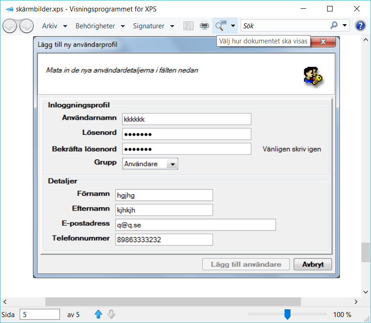Click the search magnifier icon in Sök box
Screen dimensions: 371x323
[334, 26]
